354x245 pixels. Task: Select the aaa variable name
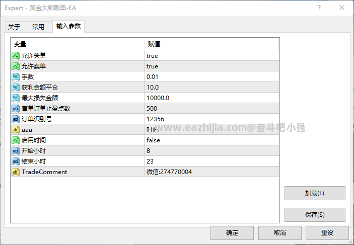(27, 130)
